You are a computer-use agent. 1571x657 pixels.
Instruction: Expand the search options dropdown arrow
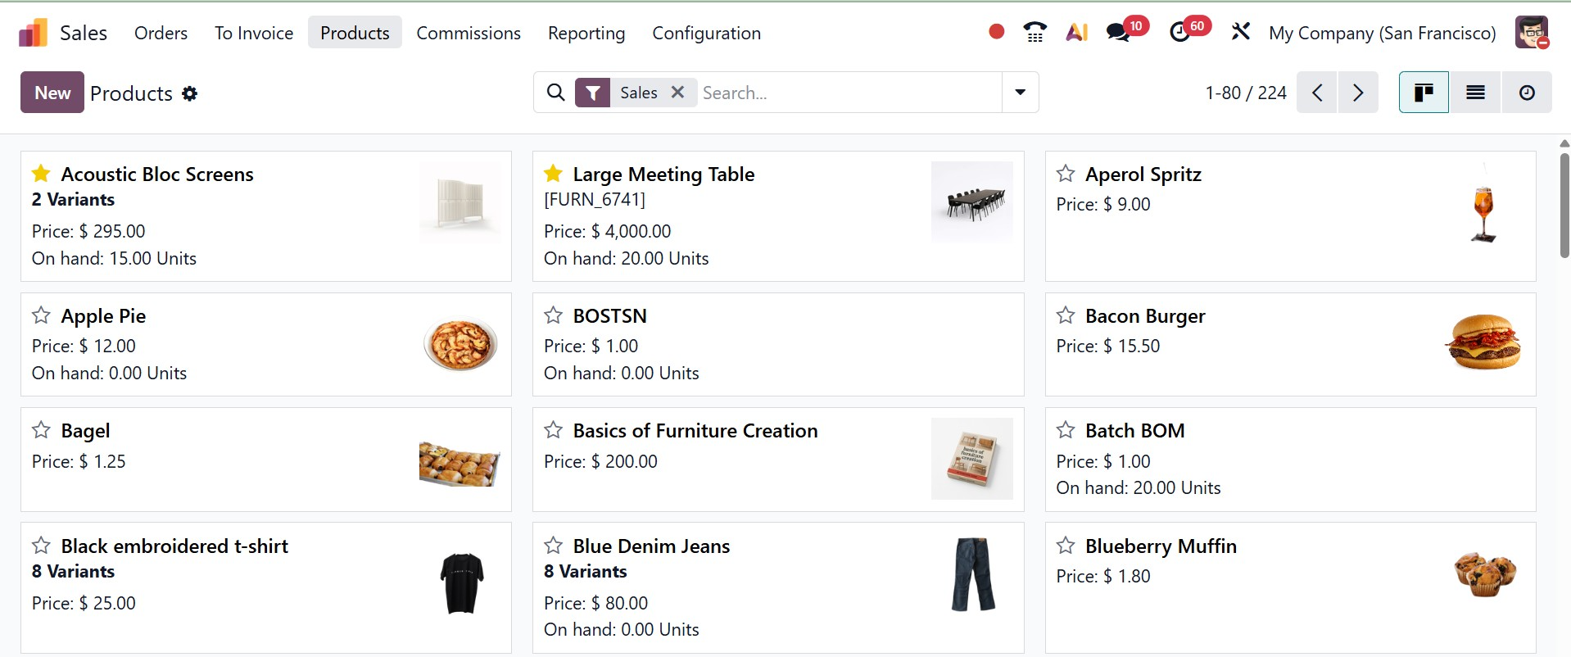coord(1021,93)
